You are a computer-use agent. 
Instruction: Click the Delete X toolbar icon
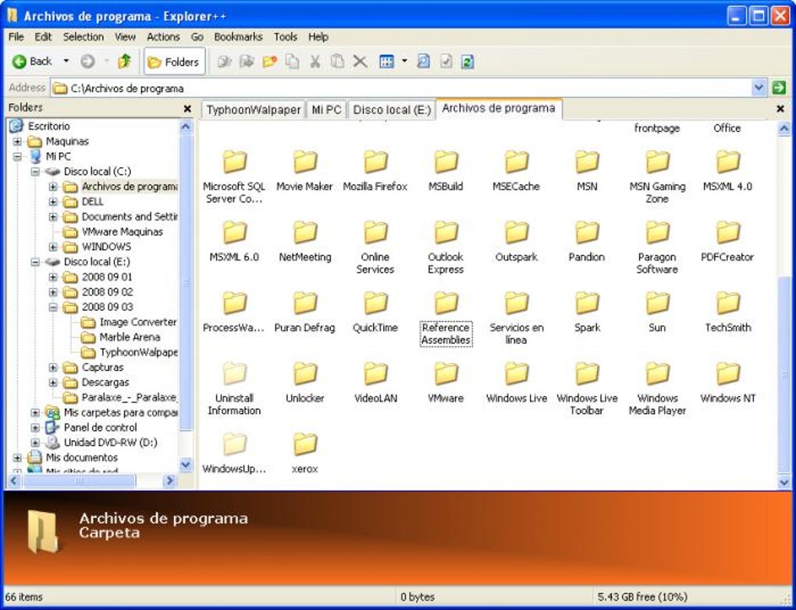pyautogui.click(x=360, y=62)
